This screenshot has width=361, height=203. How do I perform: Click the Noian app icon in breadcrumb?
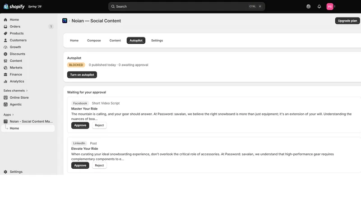point(65,21)
